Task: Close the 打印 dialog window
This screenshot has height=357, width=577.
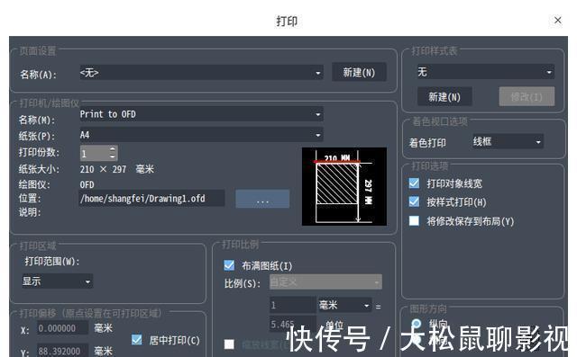Action: click(x=558, y=20)
